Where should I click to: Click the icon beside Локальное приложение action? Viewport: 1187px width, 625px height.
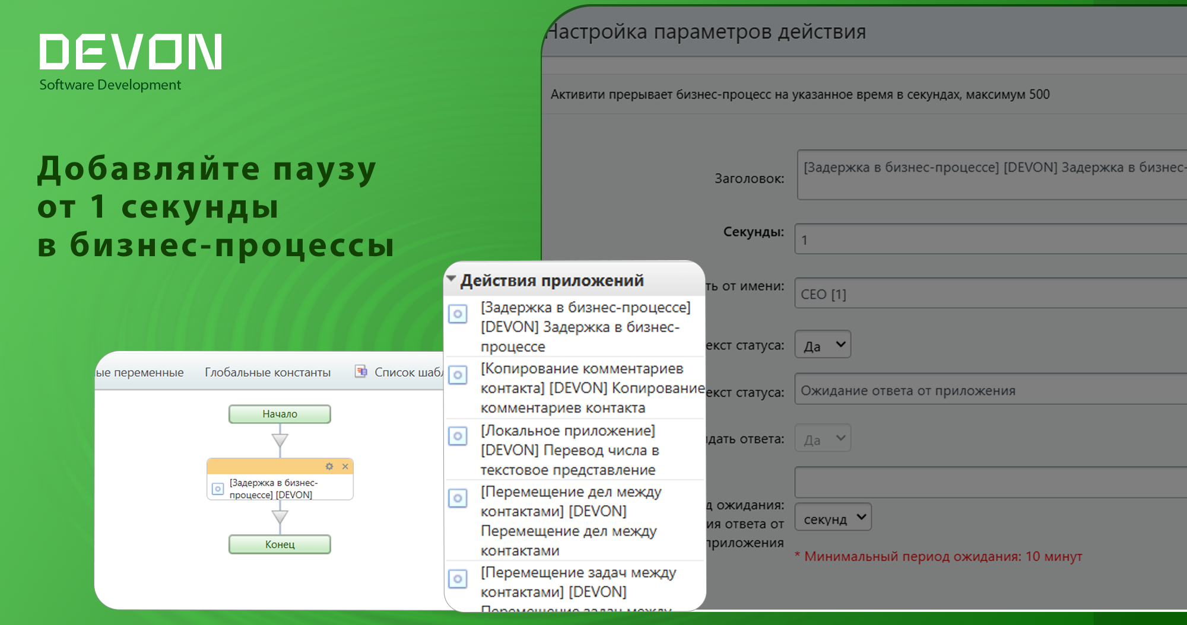[x=458, y=436]
